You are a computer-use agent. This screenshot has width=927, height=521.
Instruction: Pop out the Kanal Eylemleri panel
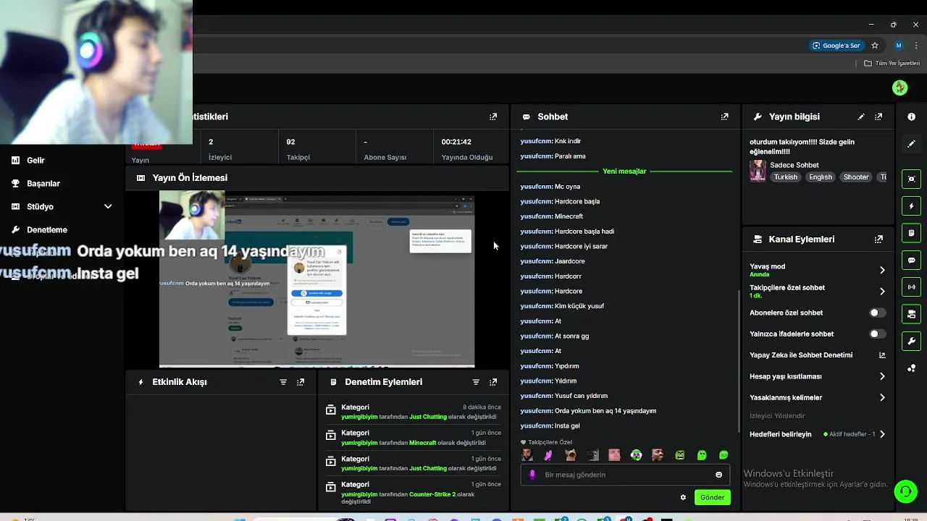tap(878, 239)
